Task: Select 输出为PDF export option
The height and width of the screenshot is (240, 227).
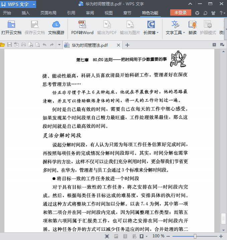Action: (107, 28)
